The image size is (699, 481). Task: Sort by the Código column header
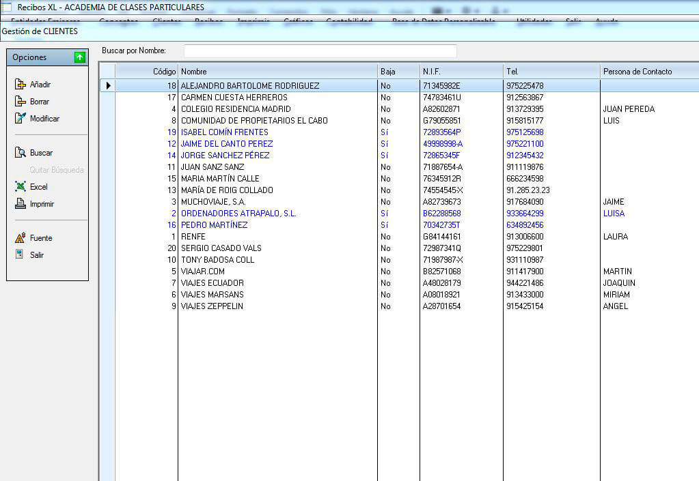(x=146, y=72)
